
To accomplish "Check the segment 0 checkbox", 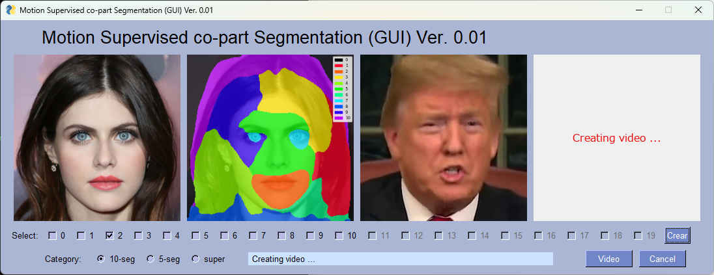I will tap(52, 235).
